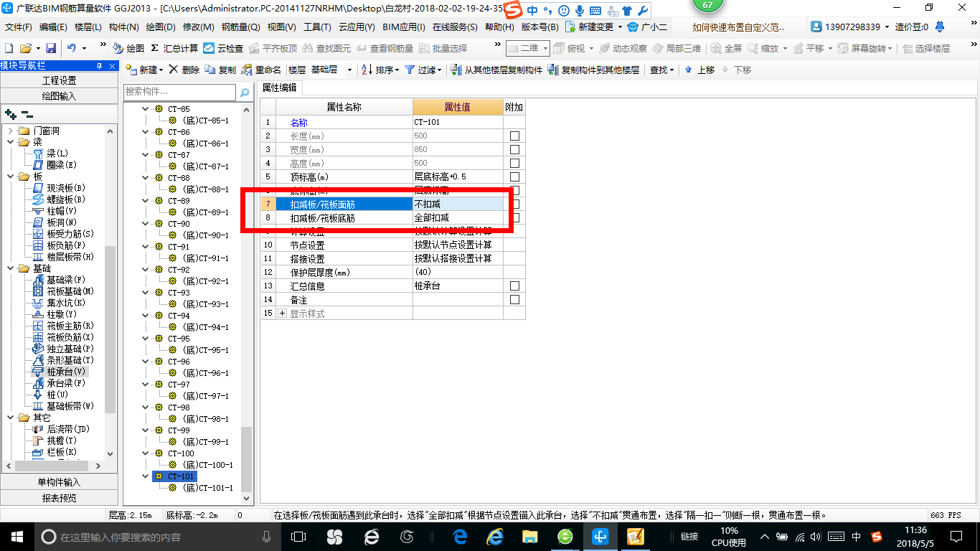Click 复制构件到其他楼层 button

tap(593, 70)
